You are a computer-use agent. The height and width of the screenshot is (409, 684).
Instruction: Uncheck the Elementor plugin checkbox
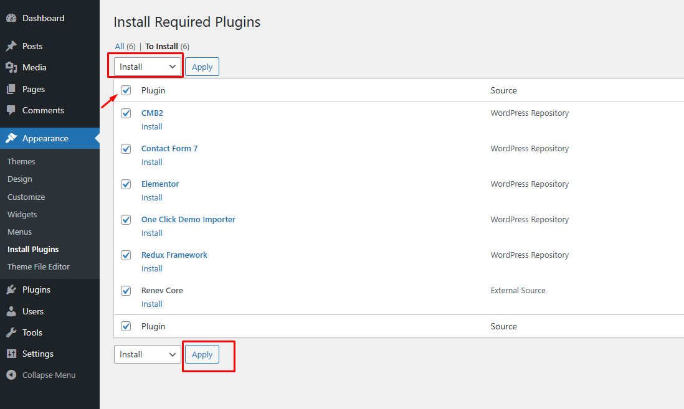pos(126,184)
